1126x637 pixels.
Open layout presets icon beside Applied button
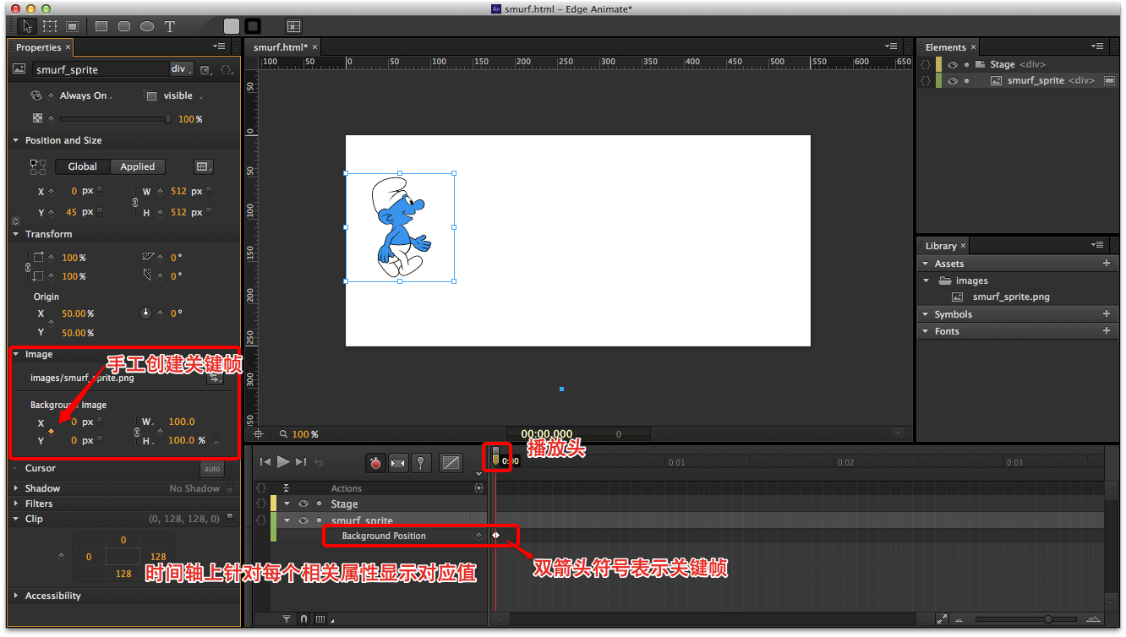(x=203, y=166)
